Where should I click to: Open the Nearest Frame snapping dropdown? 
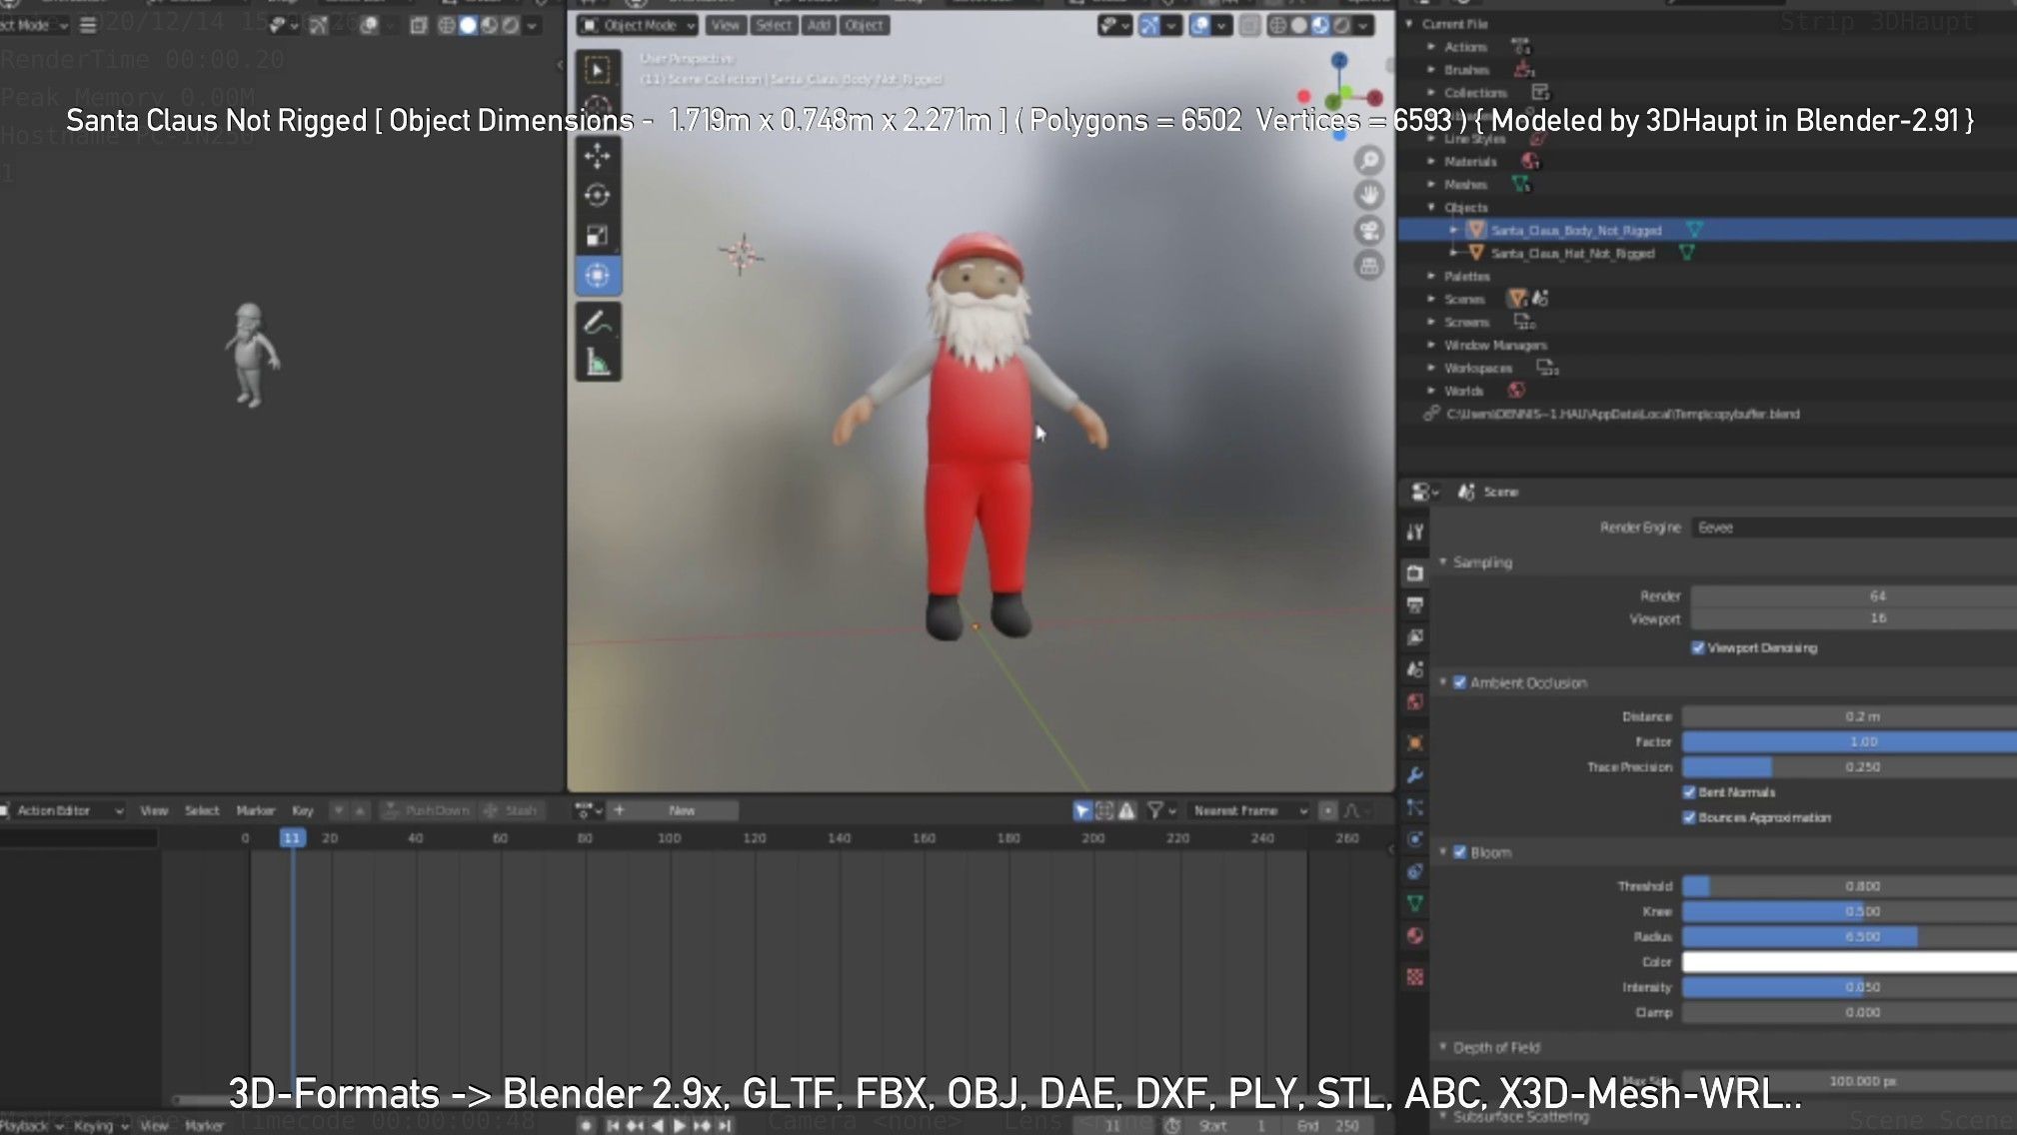pyautogui.click(x=1248, y=811)
